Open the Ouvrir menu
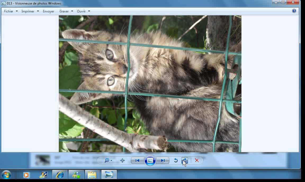Image resolution: width=305 pixels, height=182 pixels. (x=81, y=11)
